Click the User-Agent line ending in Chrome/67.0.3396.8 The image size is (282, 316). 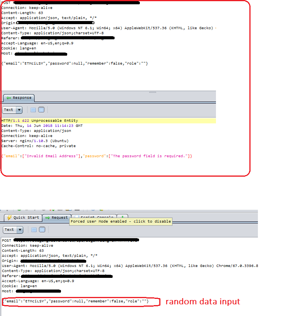[130, 266]
